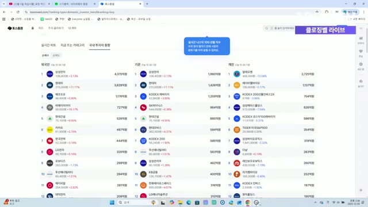
Task: Open the home icon beside 토스증권 logo
Action: (x=33, y=28)
